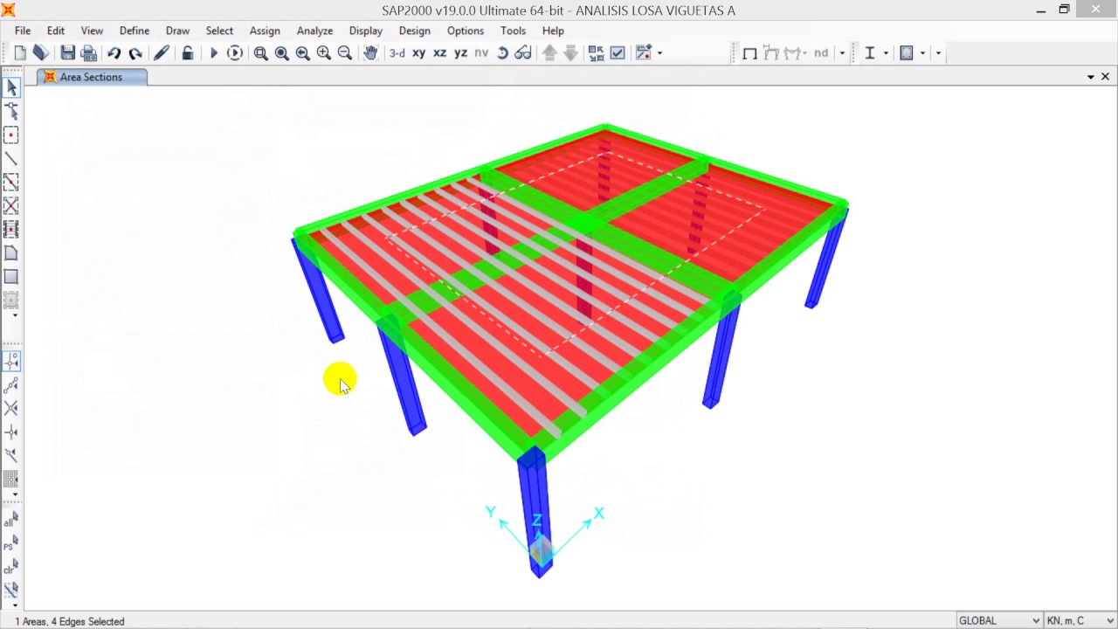Expand the I-section frame dropdown arrow
This screenshot has width=1118, height=629.
(x=886, y=53)
